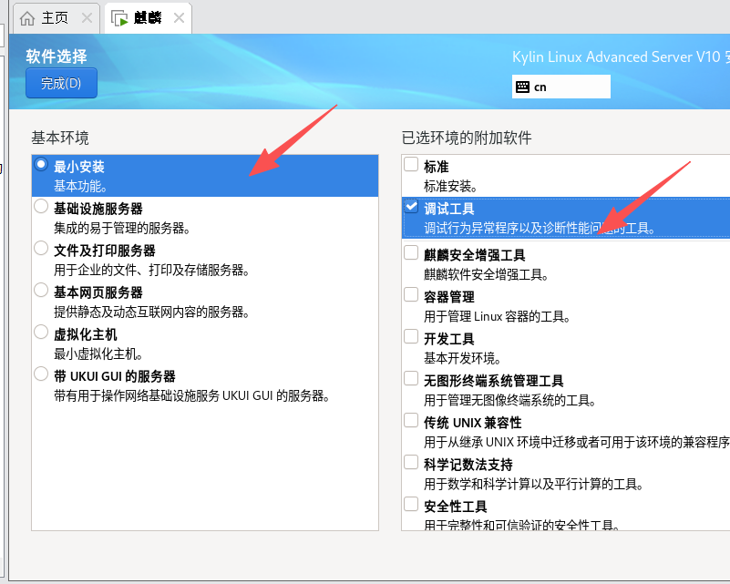Screen dimensions: 730x584
Task: Check the 安全性工具 checkbox
Action: click(411, 504)
